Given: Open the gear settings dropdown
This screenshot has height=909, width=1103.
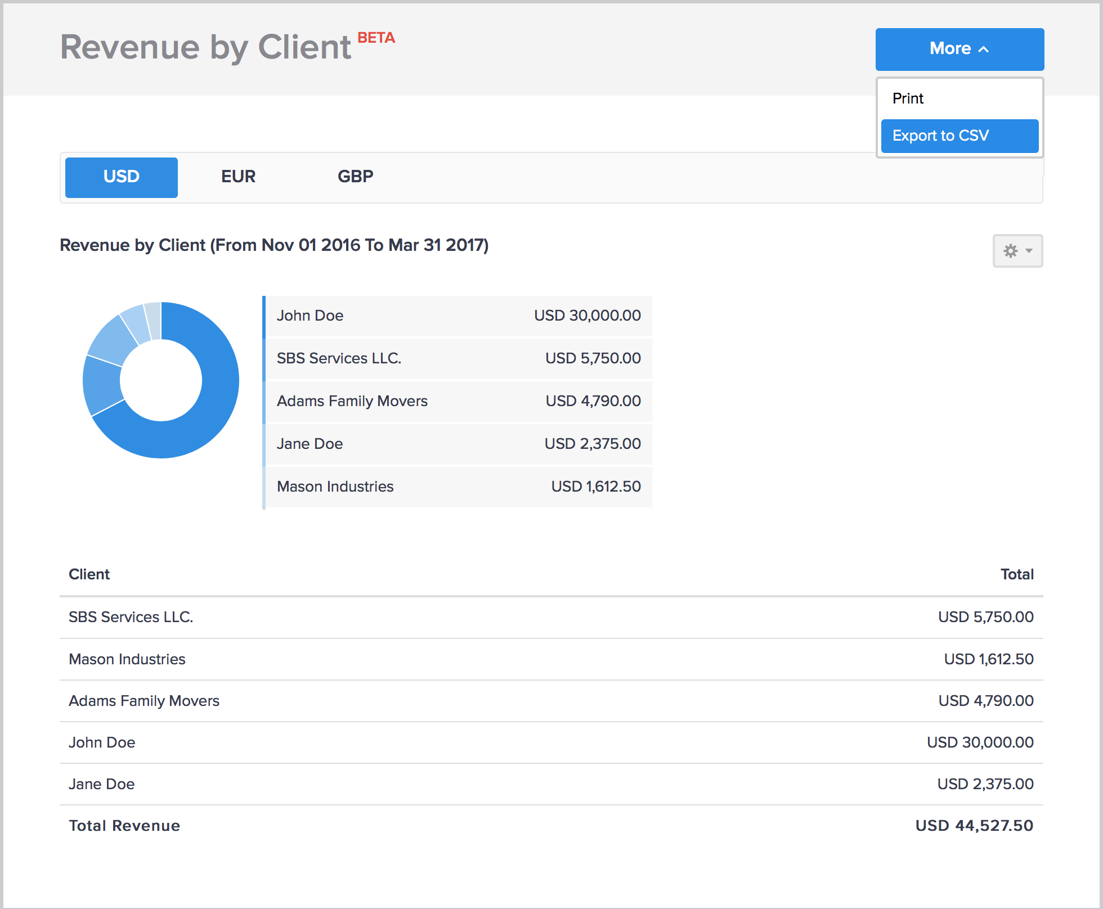Looking at the screenshot, I should click(x=1011, y=251).
